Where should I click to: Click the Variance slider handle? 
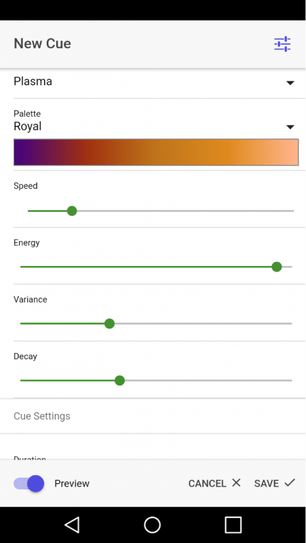pyautogui.click(x=109, y=324)
